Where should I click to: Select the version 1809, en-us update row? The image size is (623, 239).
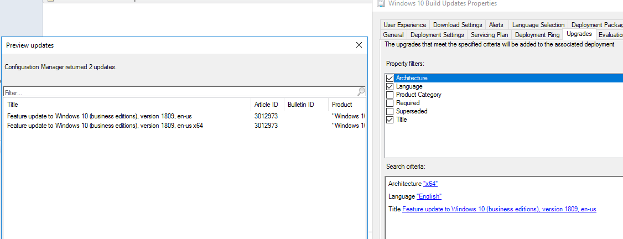tap(185, 116)
